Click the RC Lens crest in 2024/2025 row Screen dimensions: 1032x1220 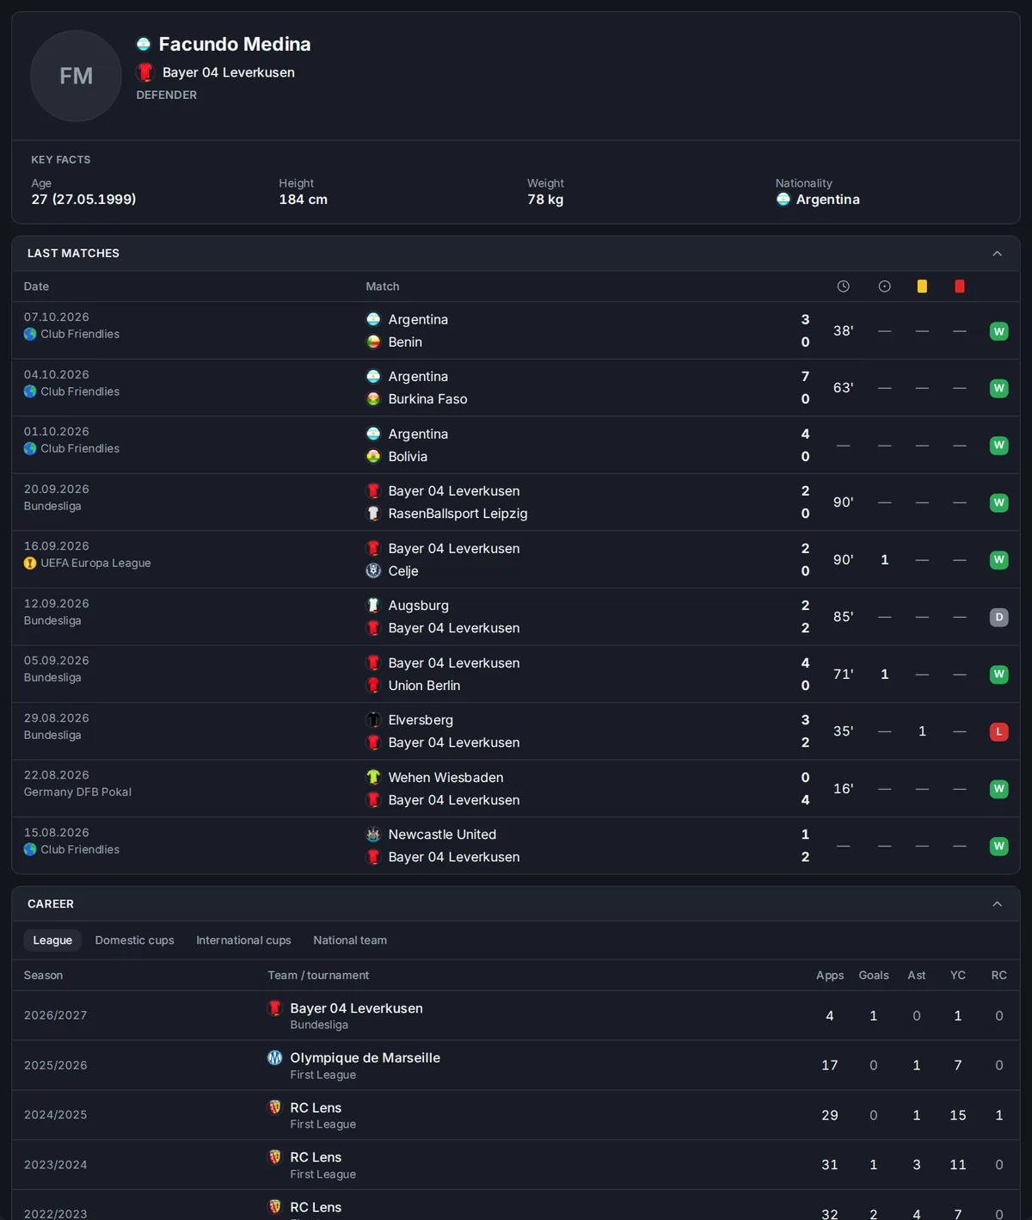(274, 1107)
